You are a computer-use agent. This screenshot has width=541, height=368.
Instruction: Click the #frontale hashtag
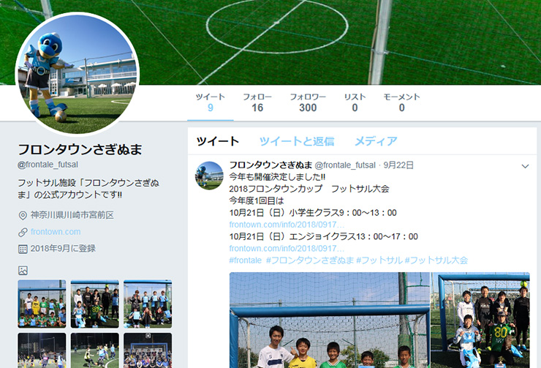(246, 260)
